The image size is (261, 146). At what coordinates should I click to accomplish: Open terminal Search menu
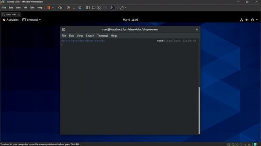90,36
